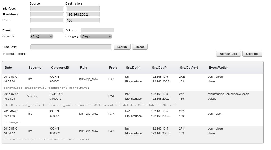This screenshot has height=150, width=271.
Task: Click the Event/Action column header
Action: (x=219, y=68)
